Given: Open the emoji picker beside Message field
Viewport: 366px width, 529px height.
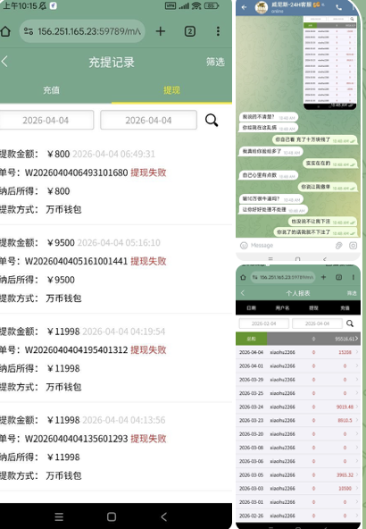Looking at the screenshot, I should pyautogui.click(x=244, y=245).
